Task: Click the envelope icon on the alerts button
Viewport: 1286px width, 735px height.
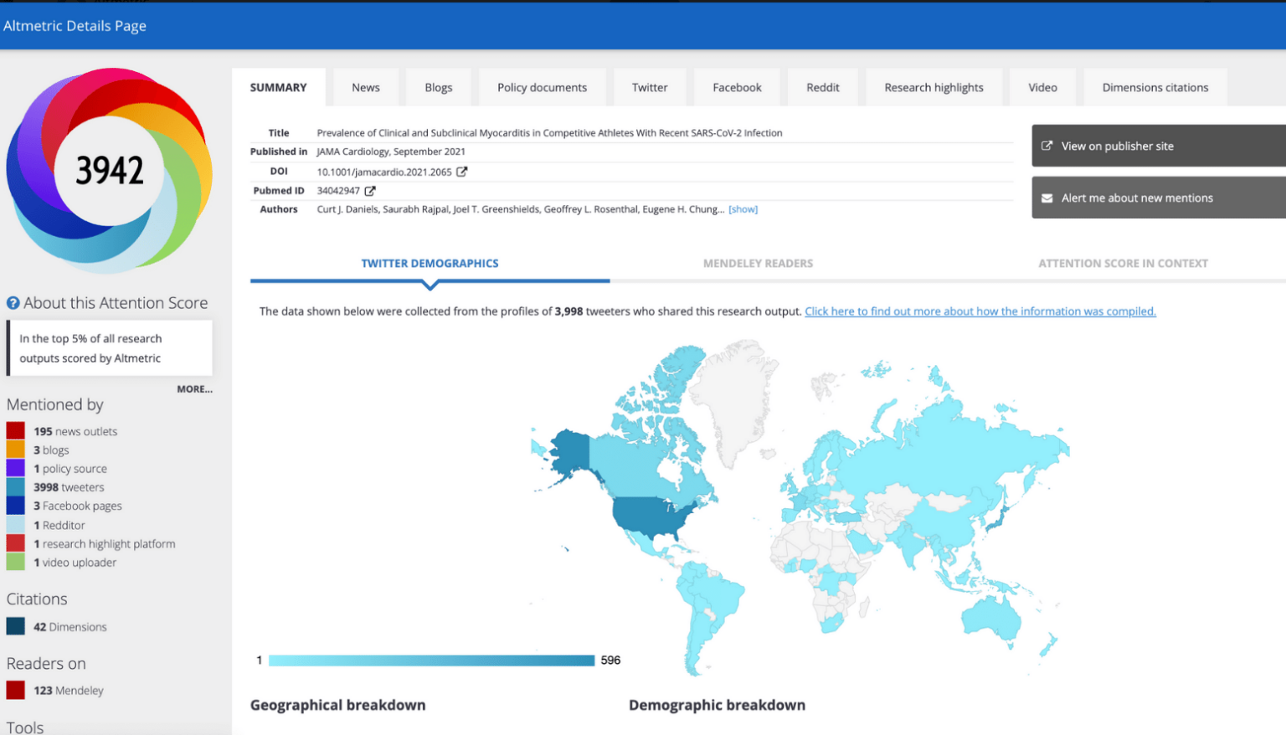Action: [1047, 198]
